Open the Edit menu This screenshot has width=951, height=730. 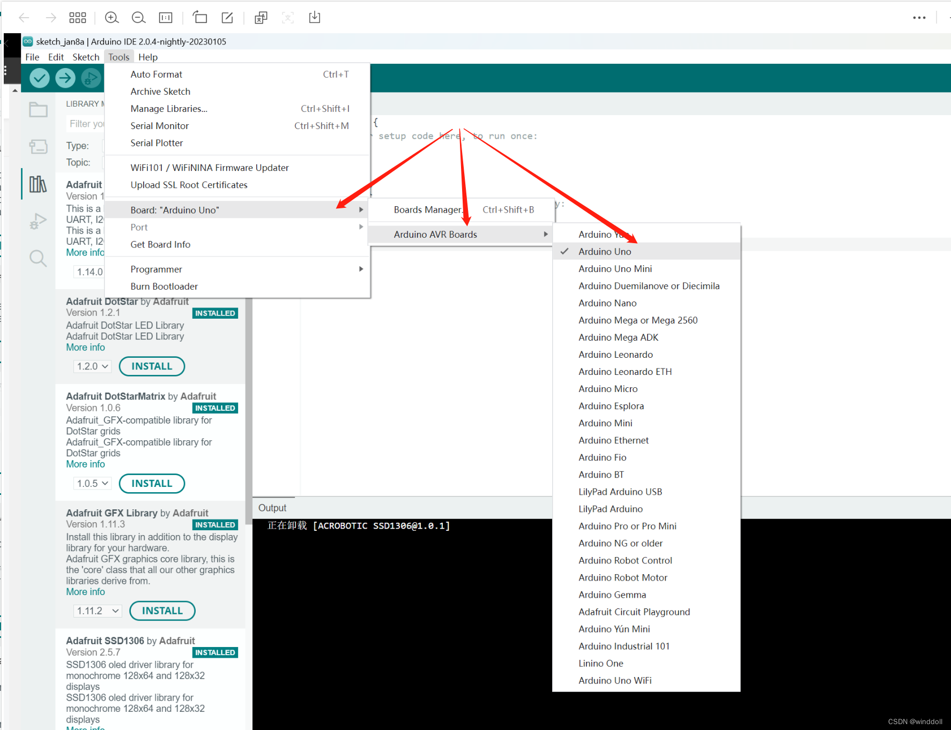click(x=56, y=57)
